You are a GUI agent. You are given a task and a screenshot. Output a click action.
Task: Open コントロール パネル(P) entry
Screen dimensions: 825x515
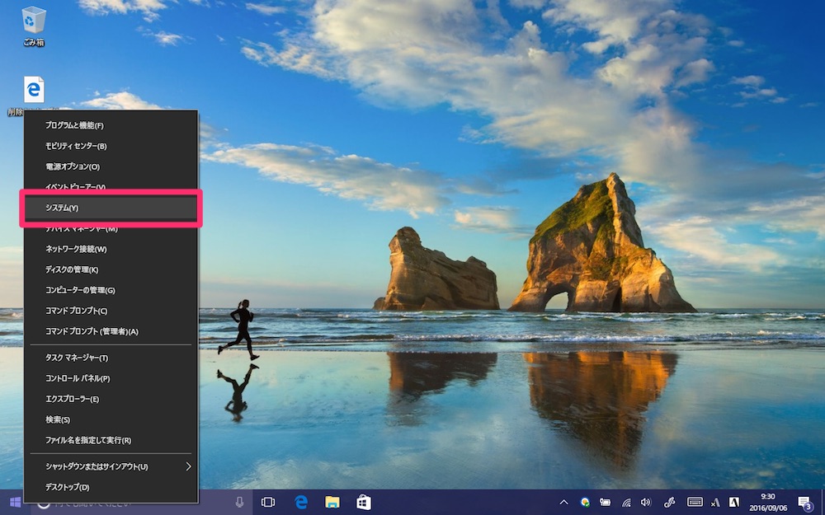[x=111, y=378]
